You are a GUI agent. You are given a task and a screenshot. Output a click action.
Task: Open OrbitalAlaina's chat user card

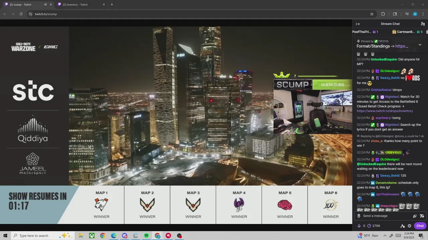click(x=381, y=90)
